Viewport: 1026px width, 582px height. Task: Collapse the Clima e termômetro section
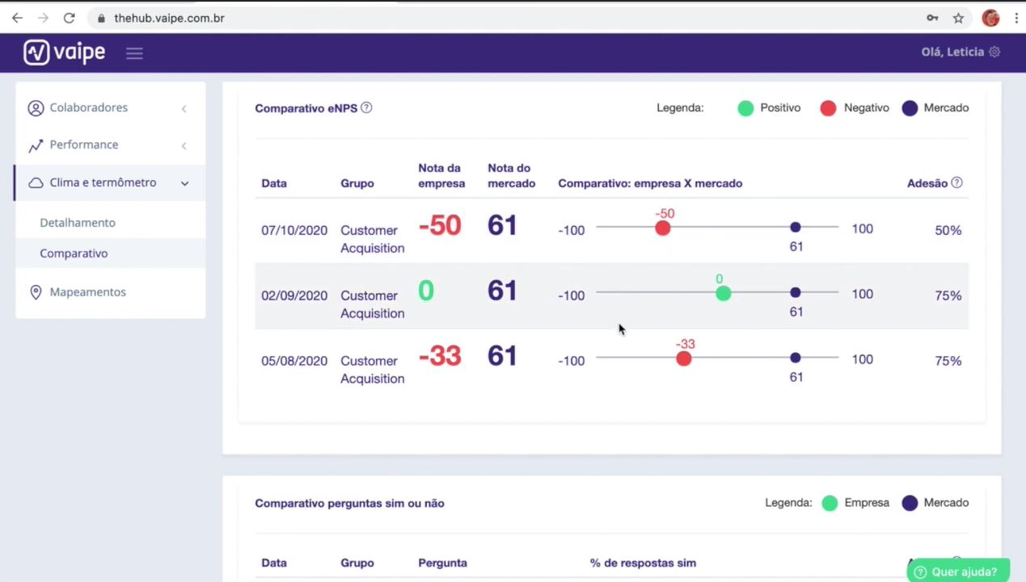[x=184, y=182]
